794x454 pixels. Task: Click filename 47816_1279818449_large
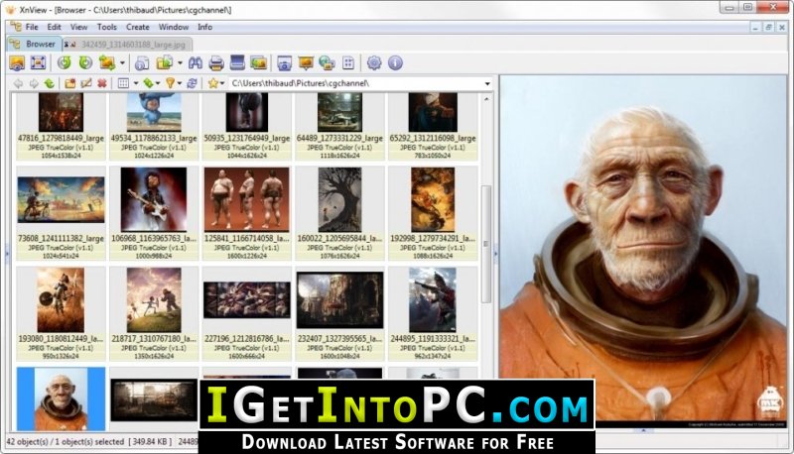click(61, 138)
